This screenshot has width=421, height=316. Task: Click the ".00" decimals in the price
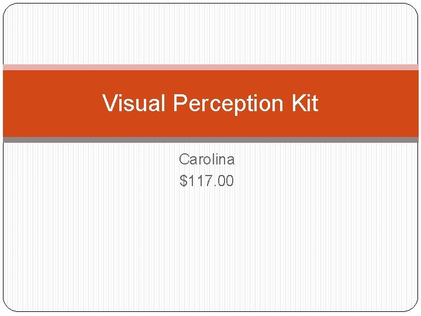point(223,181)
